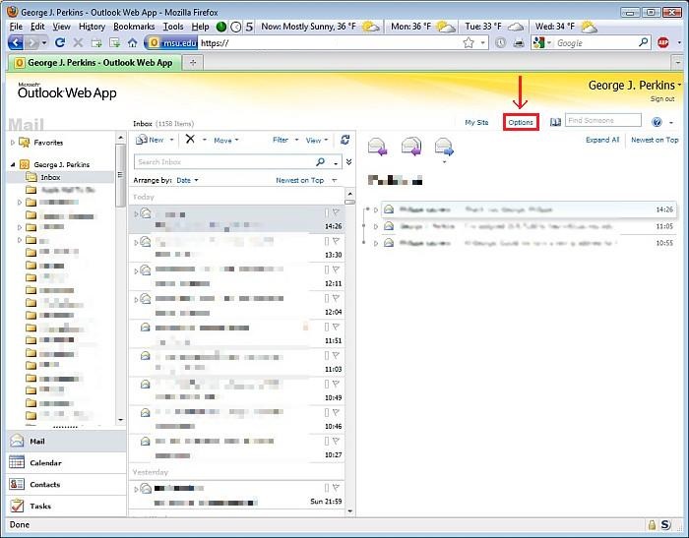Open Arrange by Date dropdown
The width and height of the screenshot is (689, 538).
click(187, 180)
